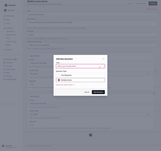The image size is (161, 151).
Task: Grab the last name question drag handle
Action: 156,112
